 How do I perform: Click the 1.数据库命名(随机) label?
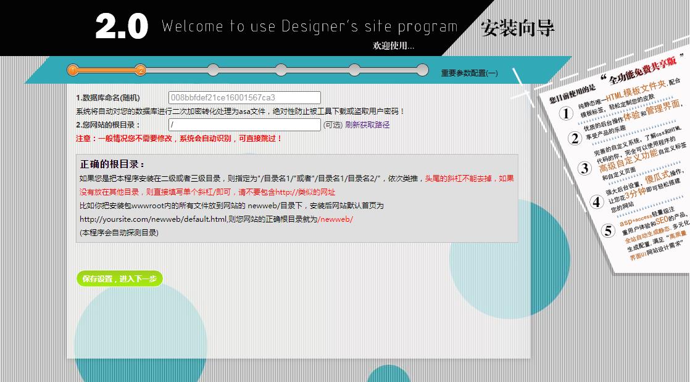coord(108,97)
